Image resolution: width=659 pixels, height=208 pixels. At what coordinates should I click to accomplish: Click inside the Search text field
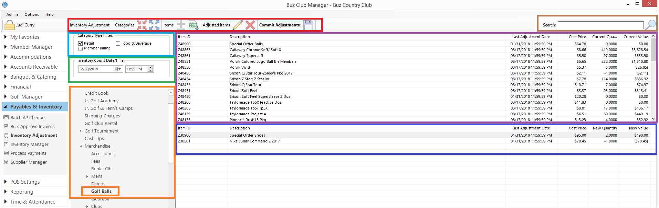click(x=600, y=25)
